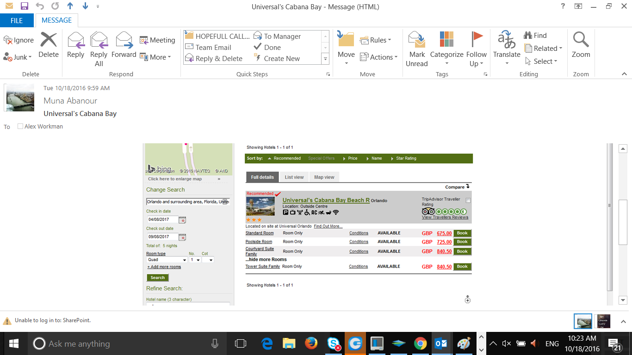Open the Junk dropdown
Image resolution: width=632 pixels, height=355 pixels.
click(18, 57)
